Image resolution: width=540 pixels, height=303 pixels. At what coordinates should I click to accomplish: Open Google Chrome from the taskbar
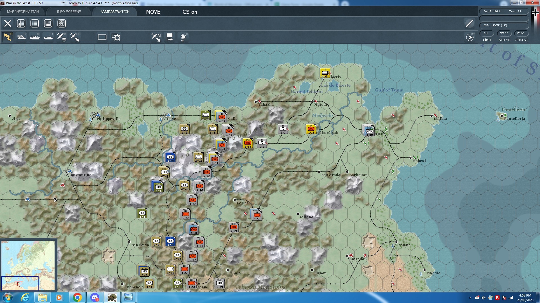77,297
